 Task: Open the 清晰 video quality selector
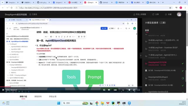115,90
